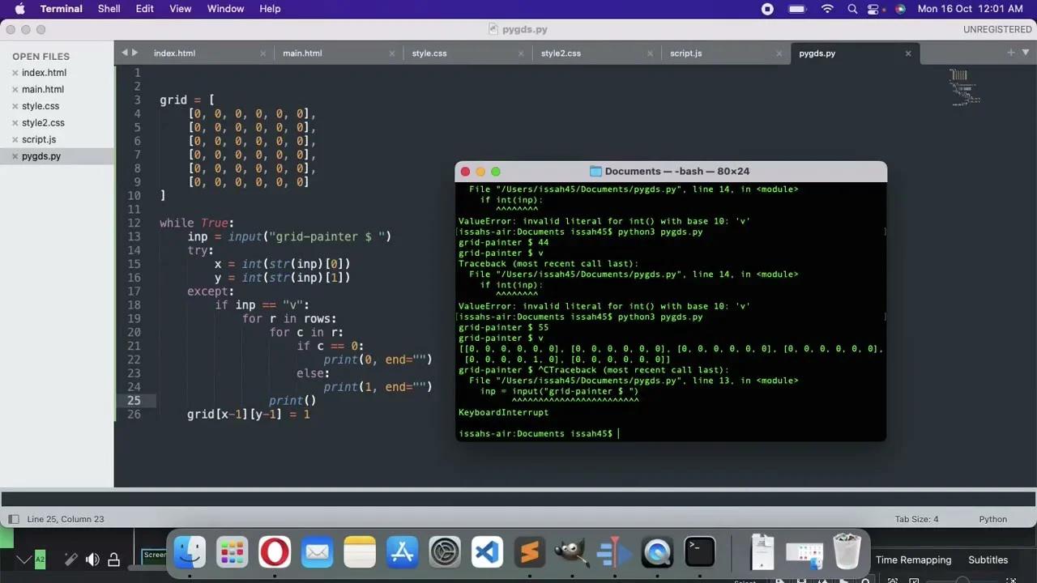Switch to the script.js tab
Screen dimensions: 1037x583
point(686,53)
